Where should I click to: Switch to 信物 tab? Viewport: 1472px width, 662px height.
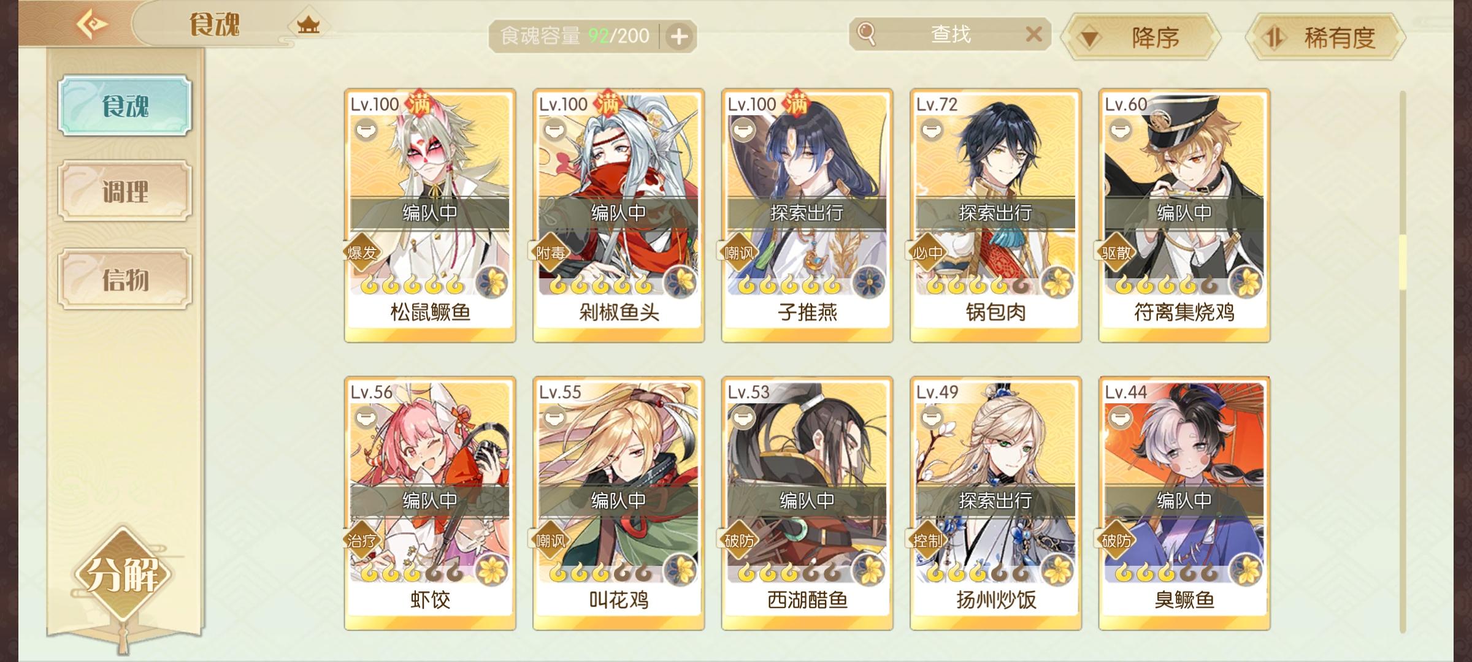(125, 280)
